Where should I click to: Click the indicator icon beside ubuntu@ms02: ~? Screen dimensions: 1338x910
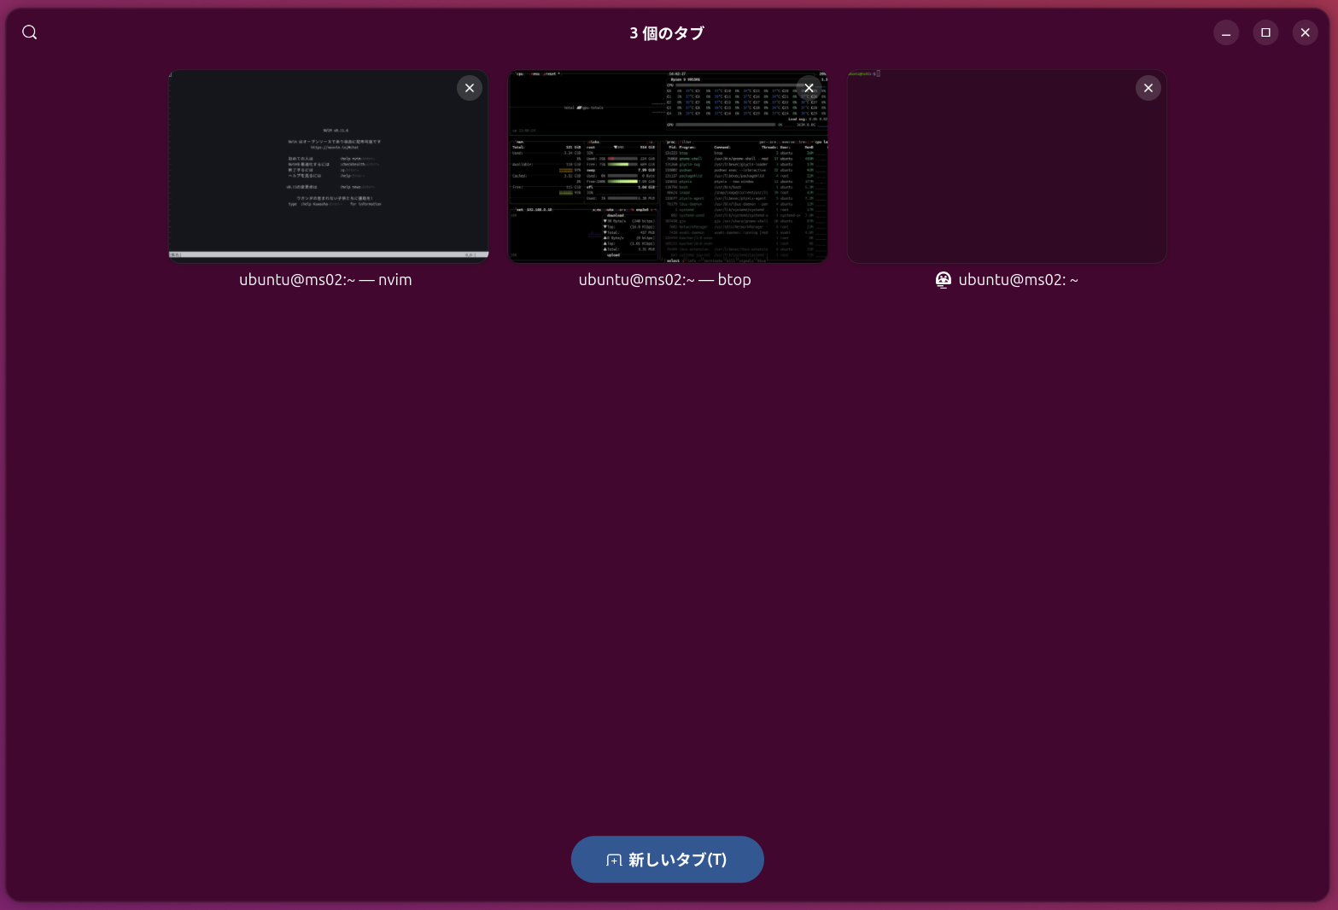[x=944, y=280]
